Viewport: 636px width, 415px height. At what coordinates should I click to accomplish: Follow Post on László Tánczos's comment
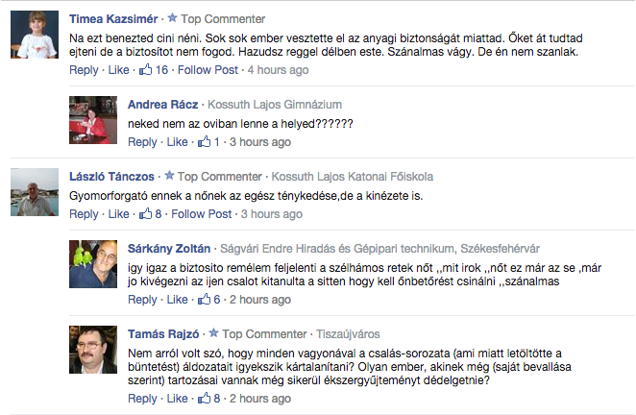coord(201,213)
